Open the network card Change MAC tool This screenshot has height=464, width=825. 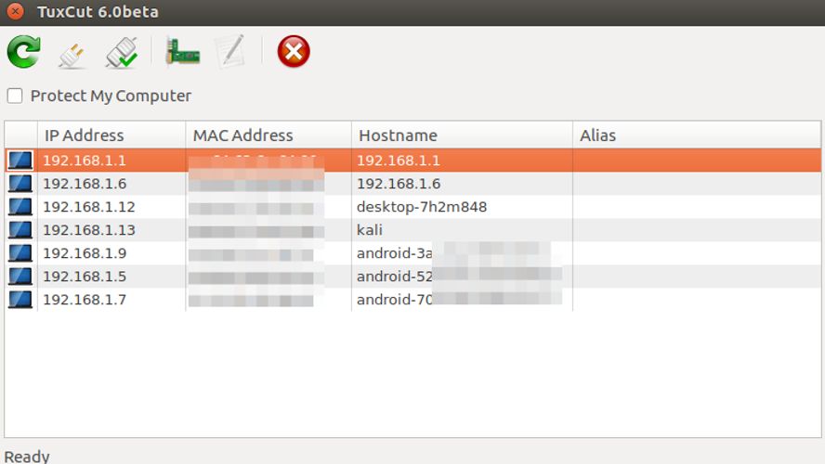tap(182, 52)
